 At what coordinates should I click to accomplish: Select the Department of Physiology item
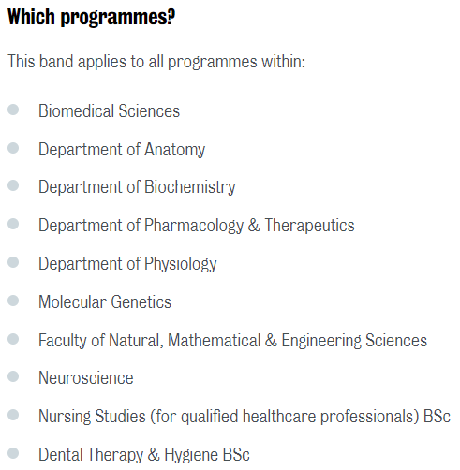tap(127, 264)
